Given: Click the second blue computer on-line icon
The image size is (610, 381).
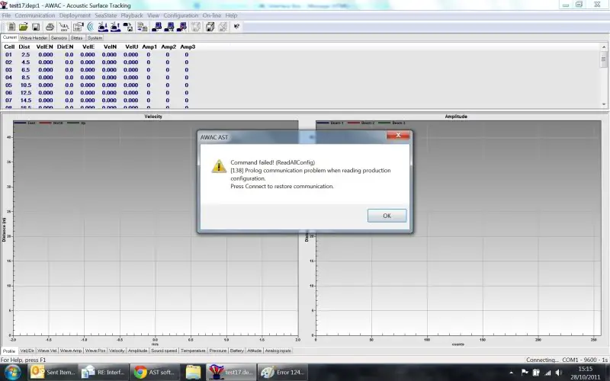Looking at the screenshot, I should (x=169, y=27).
